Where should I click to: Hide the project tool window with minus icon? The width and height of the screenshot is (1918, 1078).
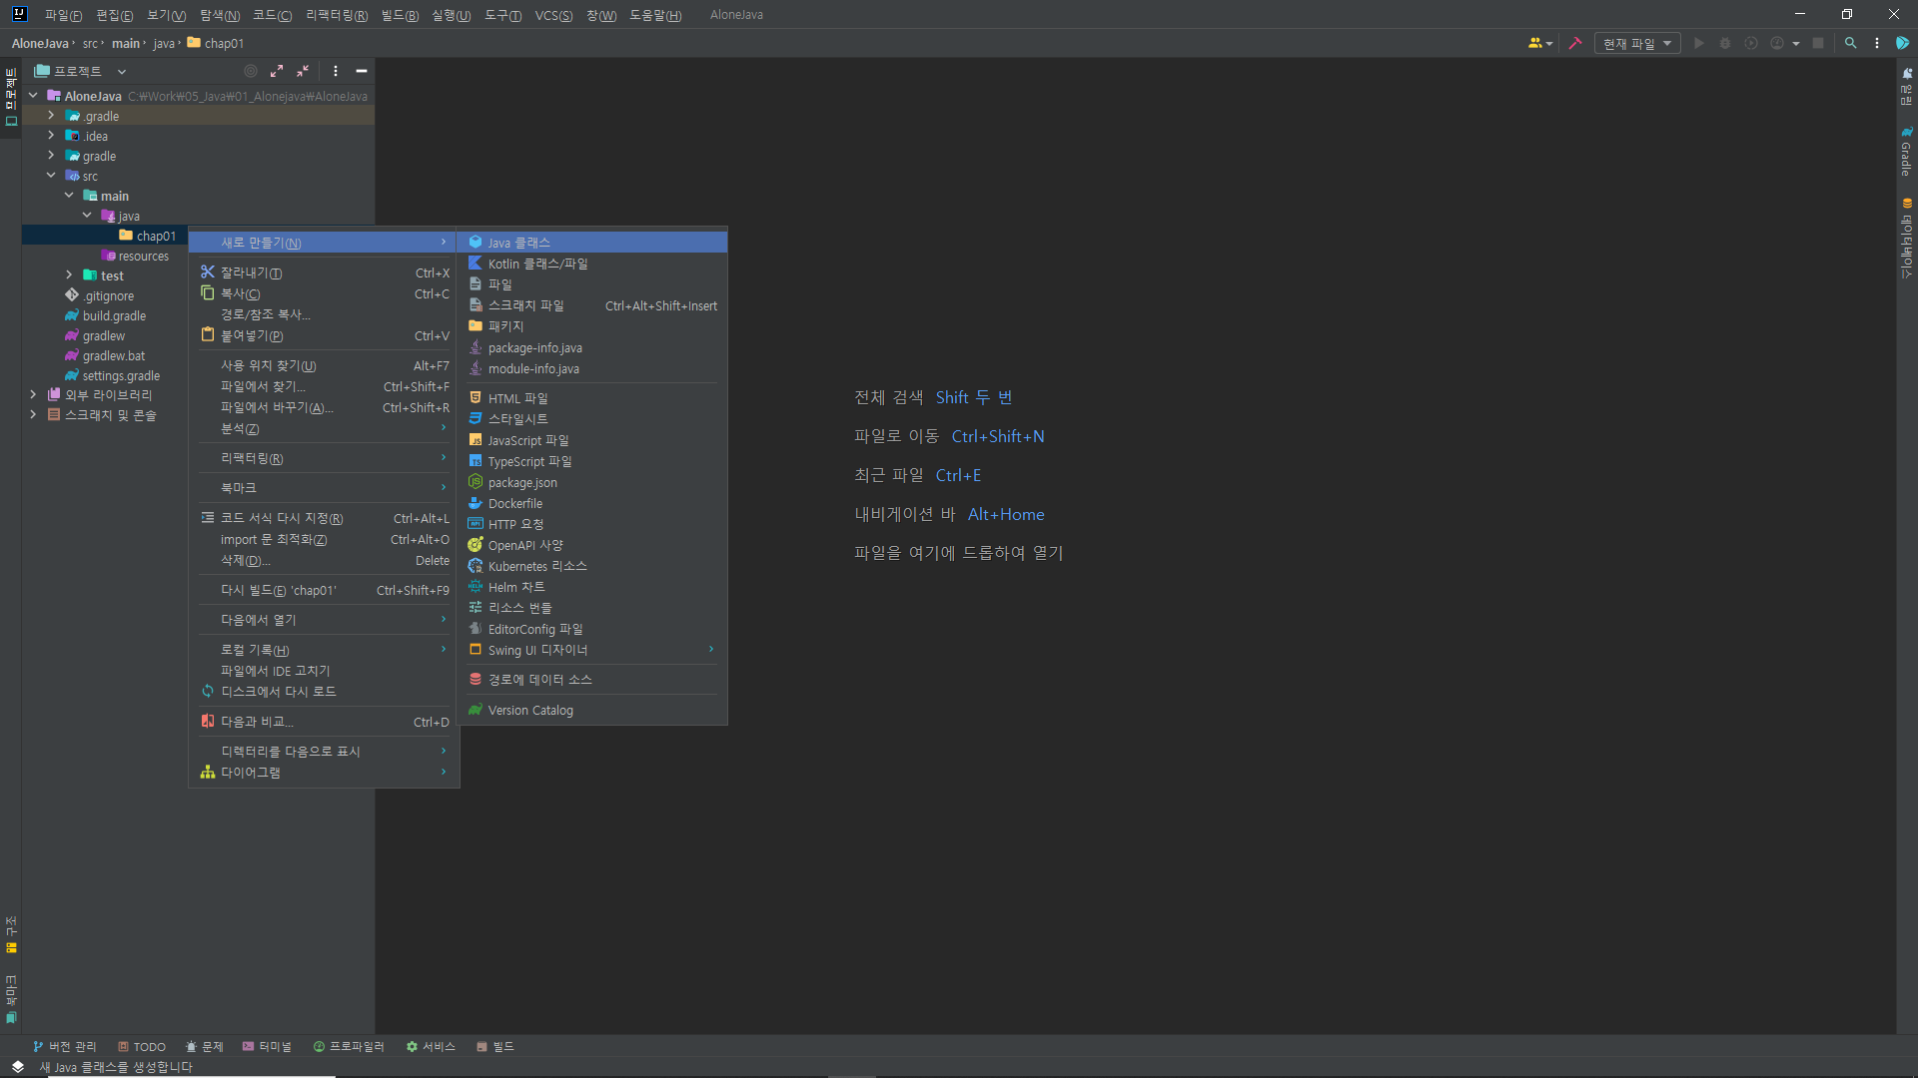tap(362, 71)
